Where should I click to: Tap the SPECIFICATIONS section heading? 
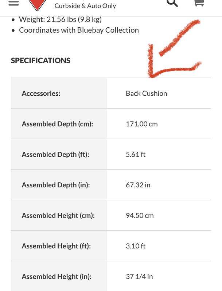[40, 60]
